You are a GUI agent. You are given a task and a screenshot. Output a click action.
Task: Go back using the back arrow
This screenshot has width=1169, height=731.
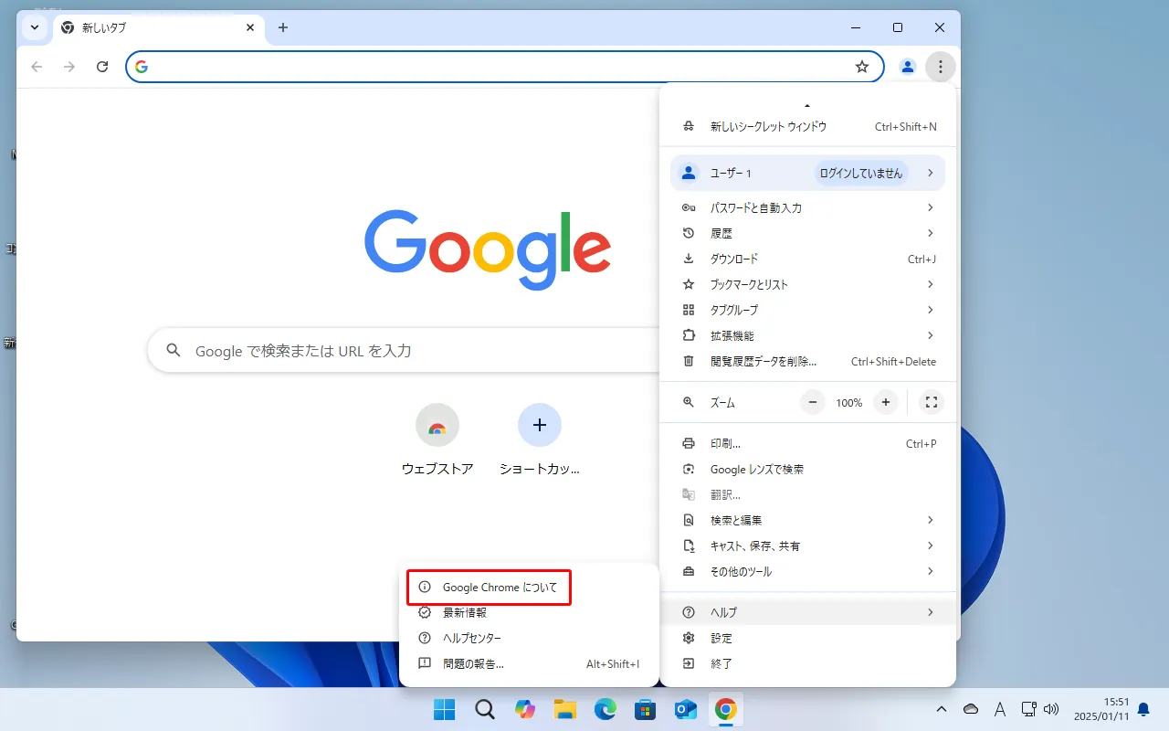[37, 67]
